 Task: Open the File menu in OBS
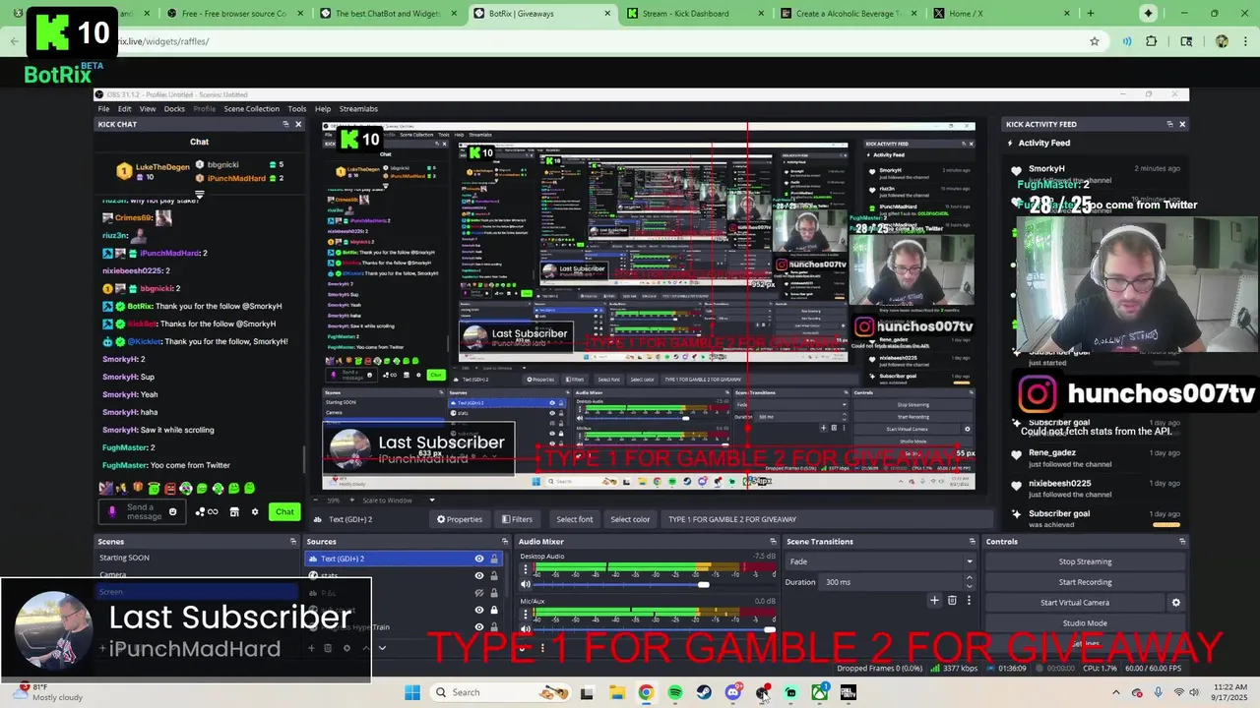pyautogui.click(x=103, y=109)
